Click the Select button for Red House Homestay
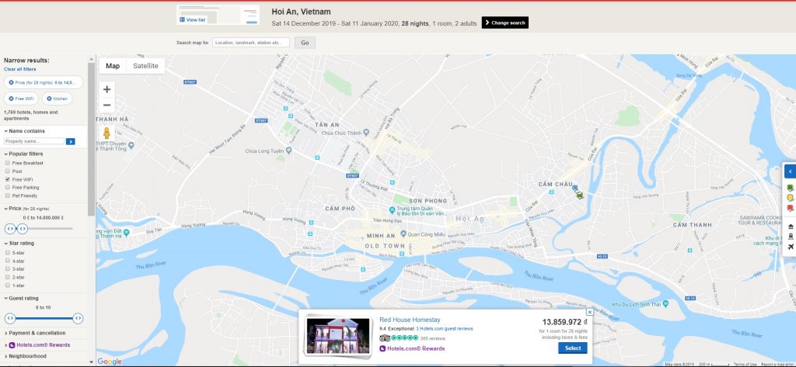The image size is (796, 367). pyautogui.click(x=569, y=348)
